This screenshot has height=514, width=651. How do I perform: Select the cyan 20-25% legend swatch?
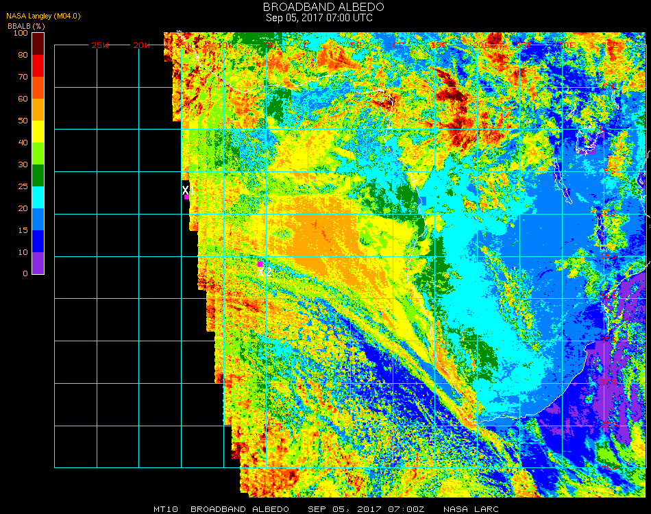coord(38,197)
